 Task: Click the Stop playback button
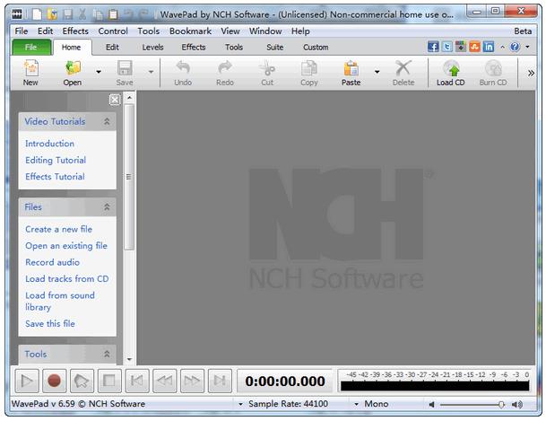click(x=109, y=381)
